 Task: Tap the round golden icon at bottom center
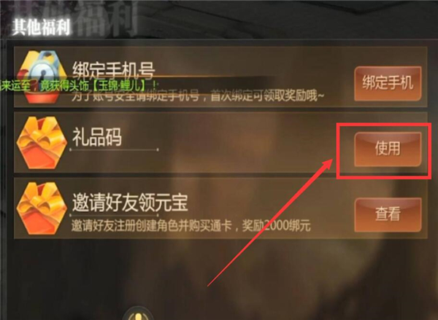coord(138,314)
